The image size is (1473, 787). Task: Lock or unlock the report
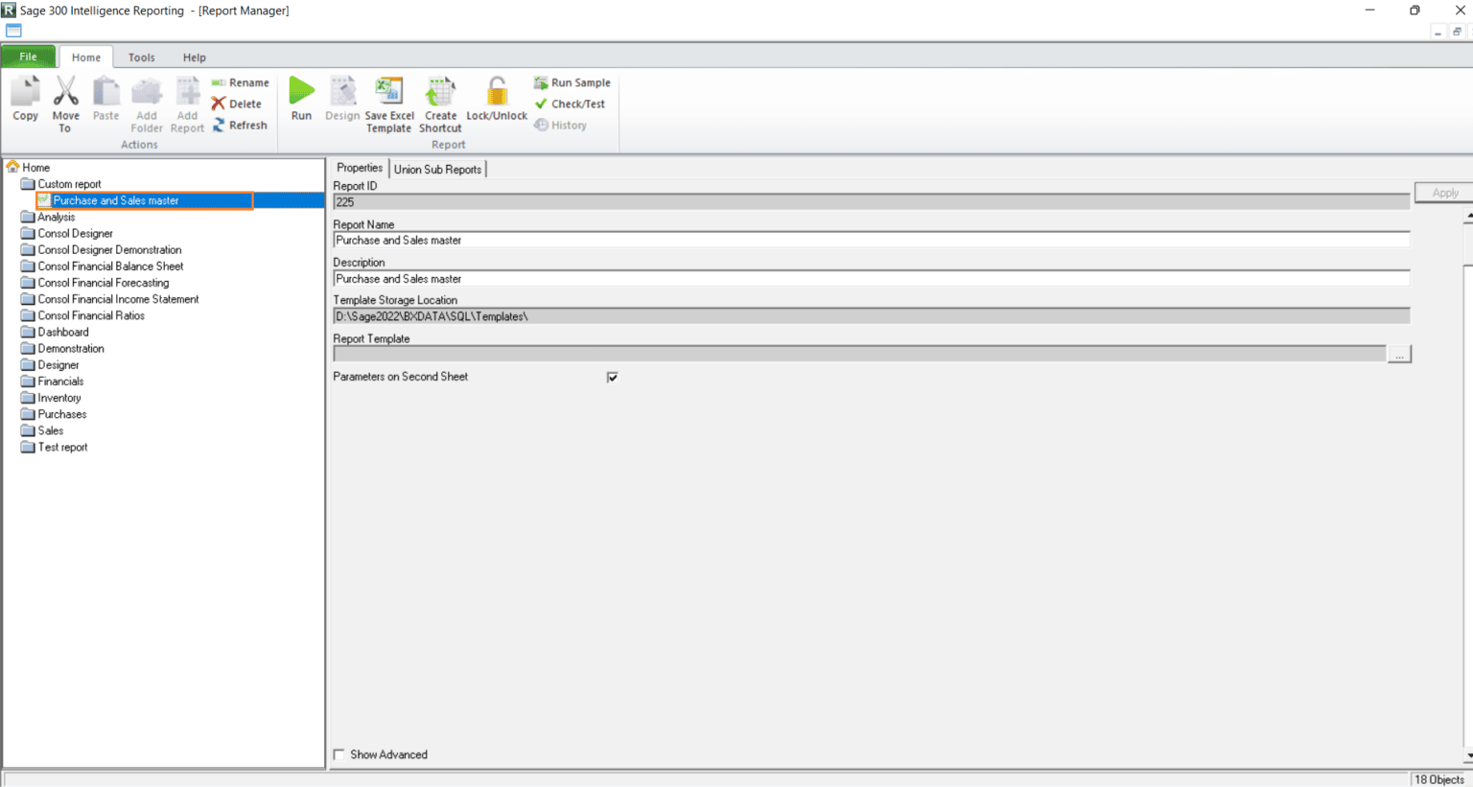(496, 100)
